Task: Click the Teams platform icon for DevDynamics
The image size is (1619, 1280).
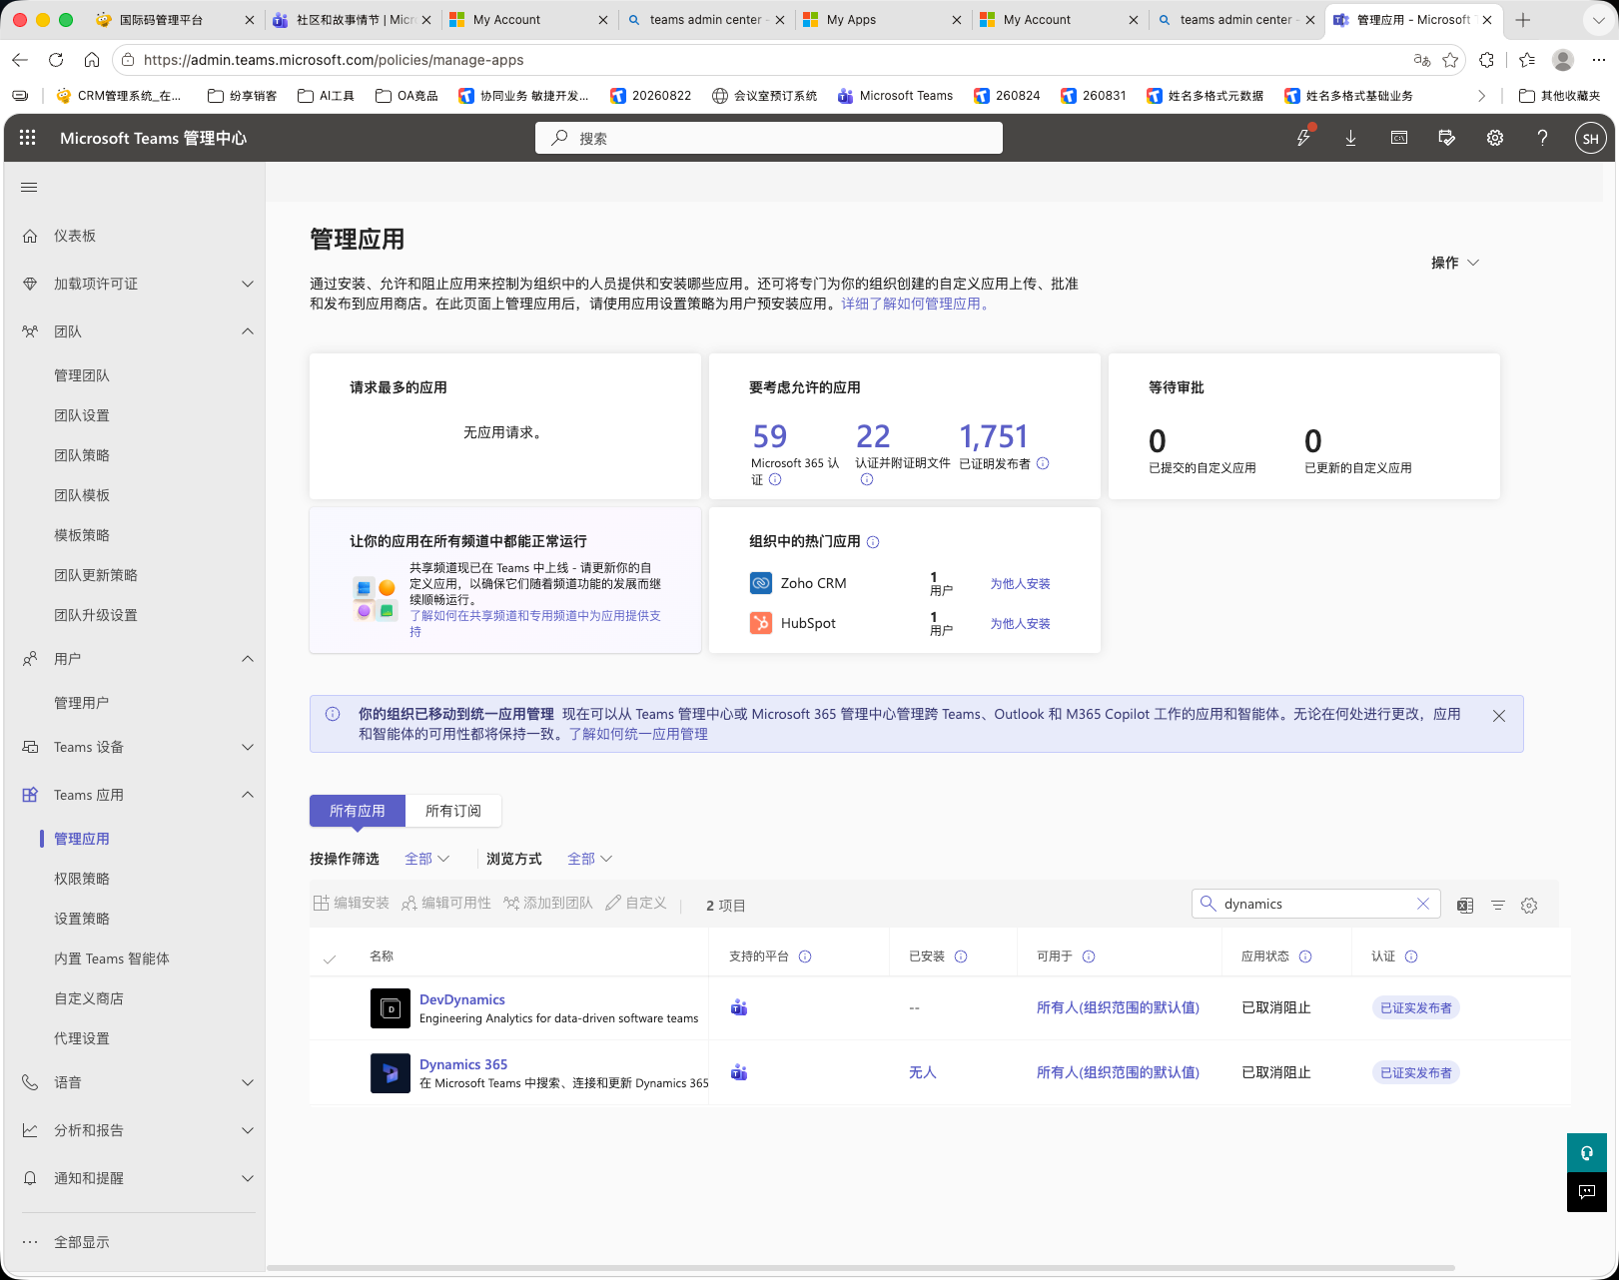Action: (x=739, y=1007)
